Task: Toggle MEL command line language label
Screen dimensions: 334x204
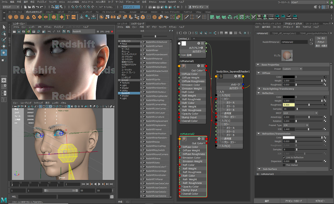Action: point(14,197)
